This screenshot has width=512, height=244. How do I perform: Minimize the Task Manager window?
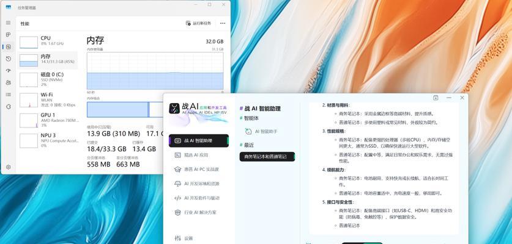pos(195,4)
